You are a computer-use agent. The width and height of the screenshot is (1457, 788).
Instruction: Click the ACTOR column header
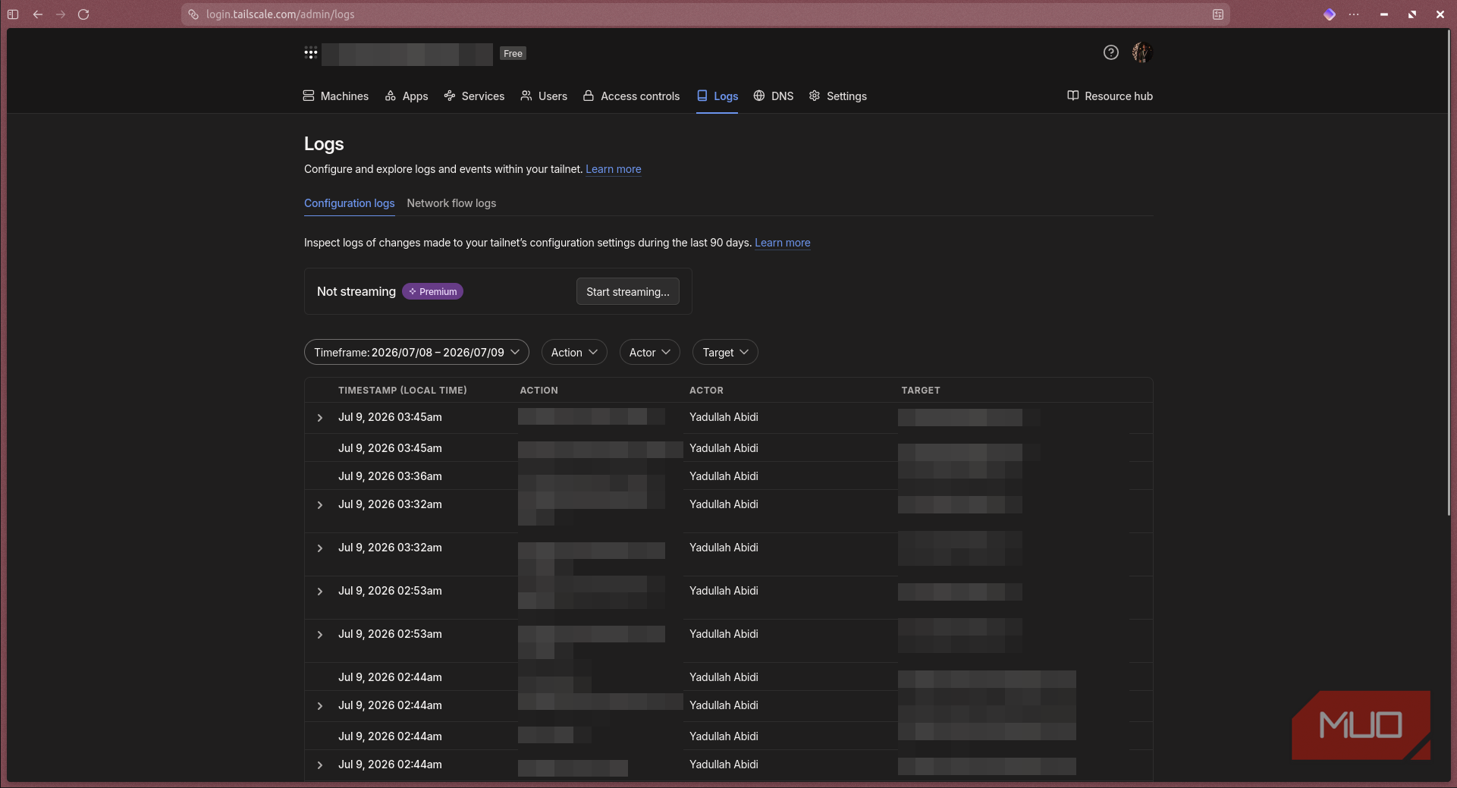pos(706,391)
